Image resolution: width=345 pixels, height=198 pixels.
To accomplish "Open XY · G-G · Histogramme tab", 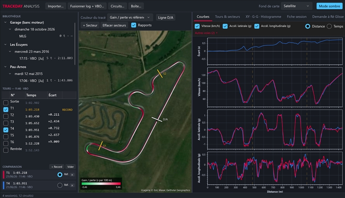I will 263,17.
